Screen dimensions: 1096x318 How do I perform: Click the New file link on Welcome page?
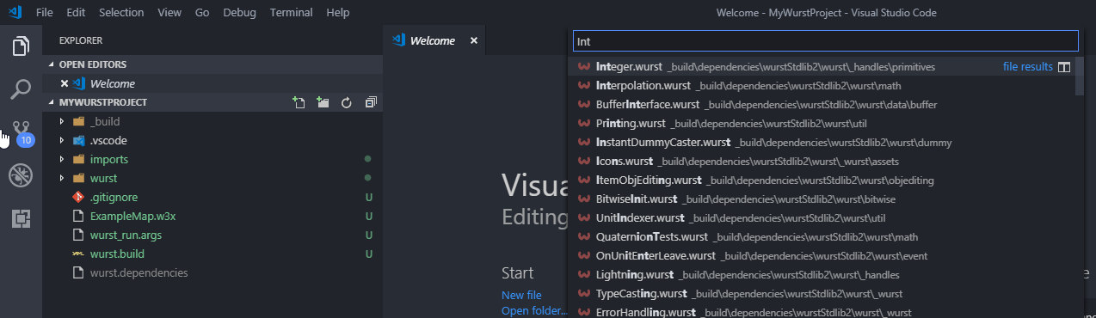(521, 295)
